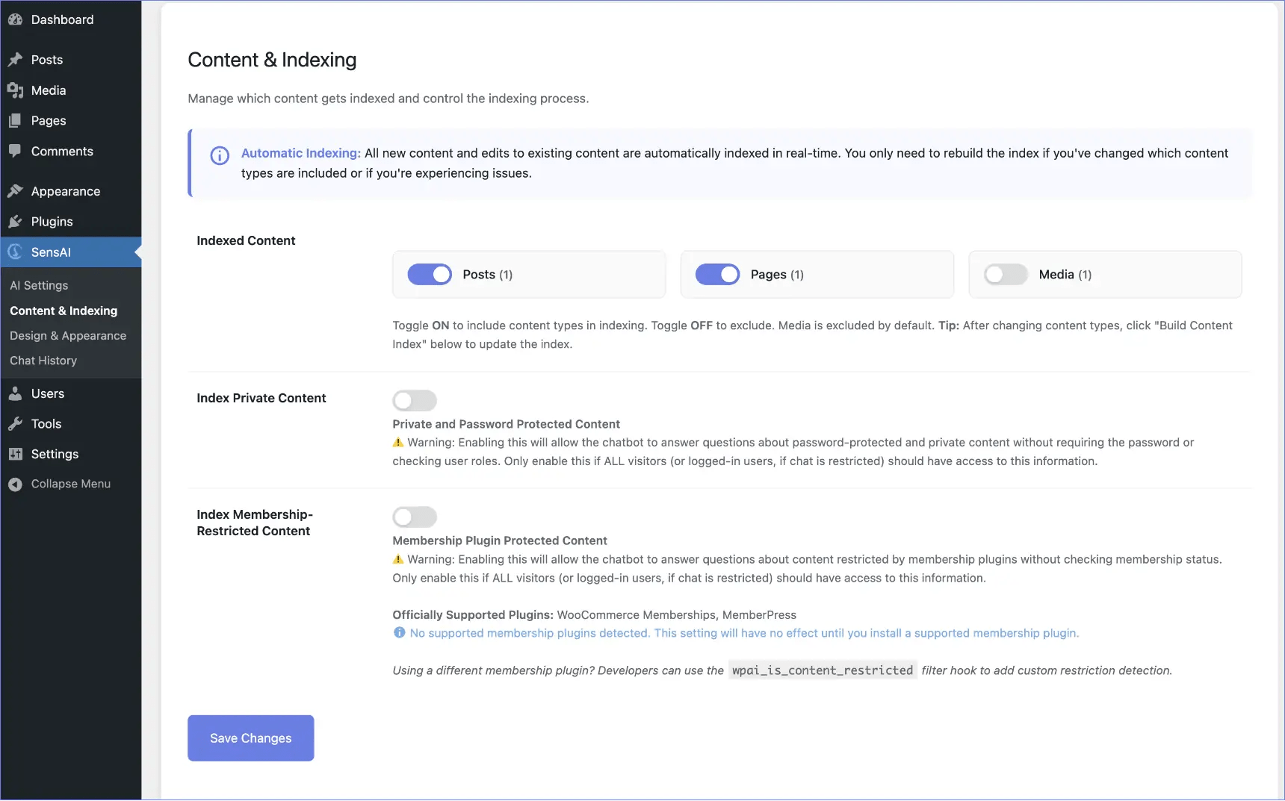Click the Save Changes button
This screenshot has width=1285, height=801.
(250, 738)
